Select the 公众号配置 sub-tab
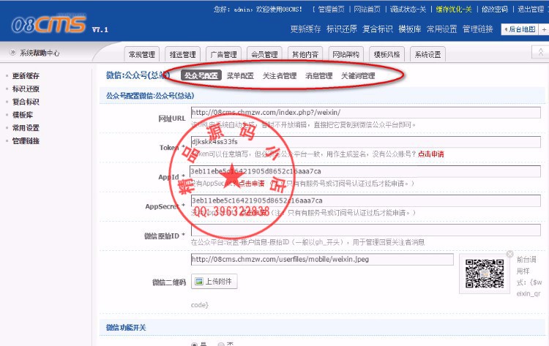The height and width of the screenshot is (346, 549). (x=201, y=75)
